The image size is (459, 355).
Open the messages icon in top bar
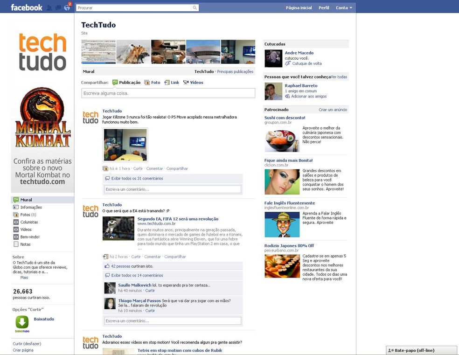coord(58,7)
